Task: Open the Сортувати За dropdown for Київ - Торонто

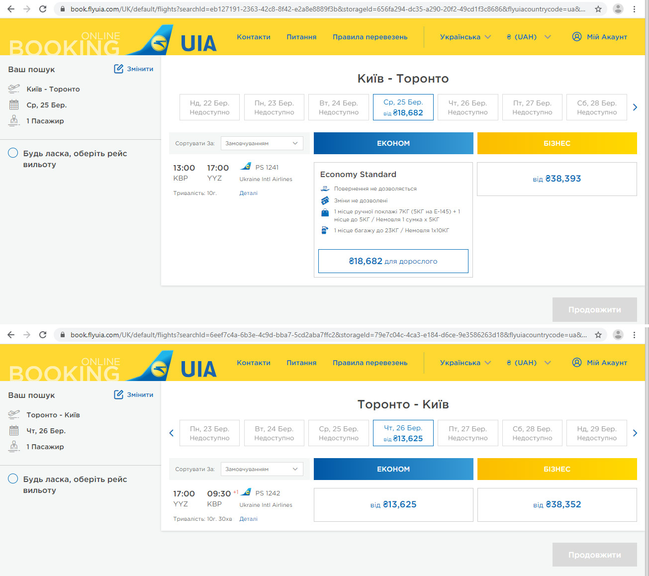Action: 262,143
